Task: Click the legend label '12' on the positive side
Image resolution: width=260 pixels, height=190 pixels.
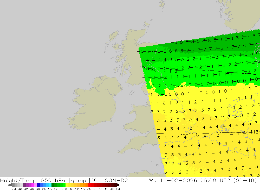Action: (77, 189)
